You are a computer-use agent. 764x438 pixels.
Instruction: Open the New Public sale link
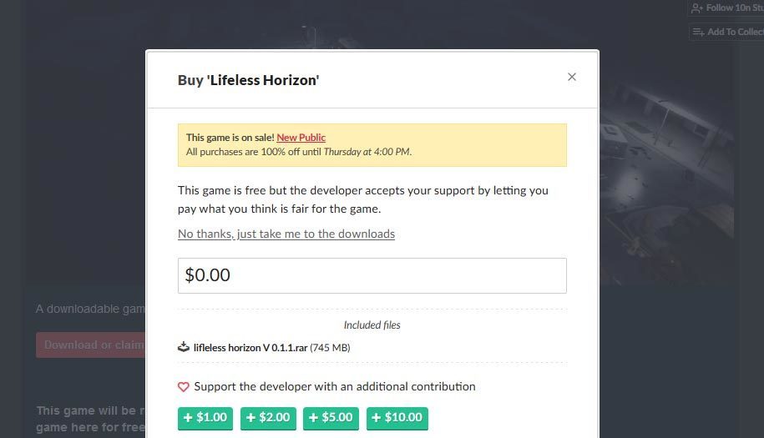[x=301, y=138]
